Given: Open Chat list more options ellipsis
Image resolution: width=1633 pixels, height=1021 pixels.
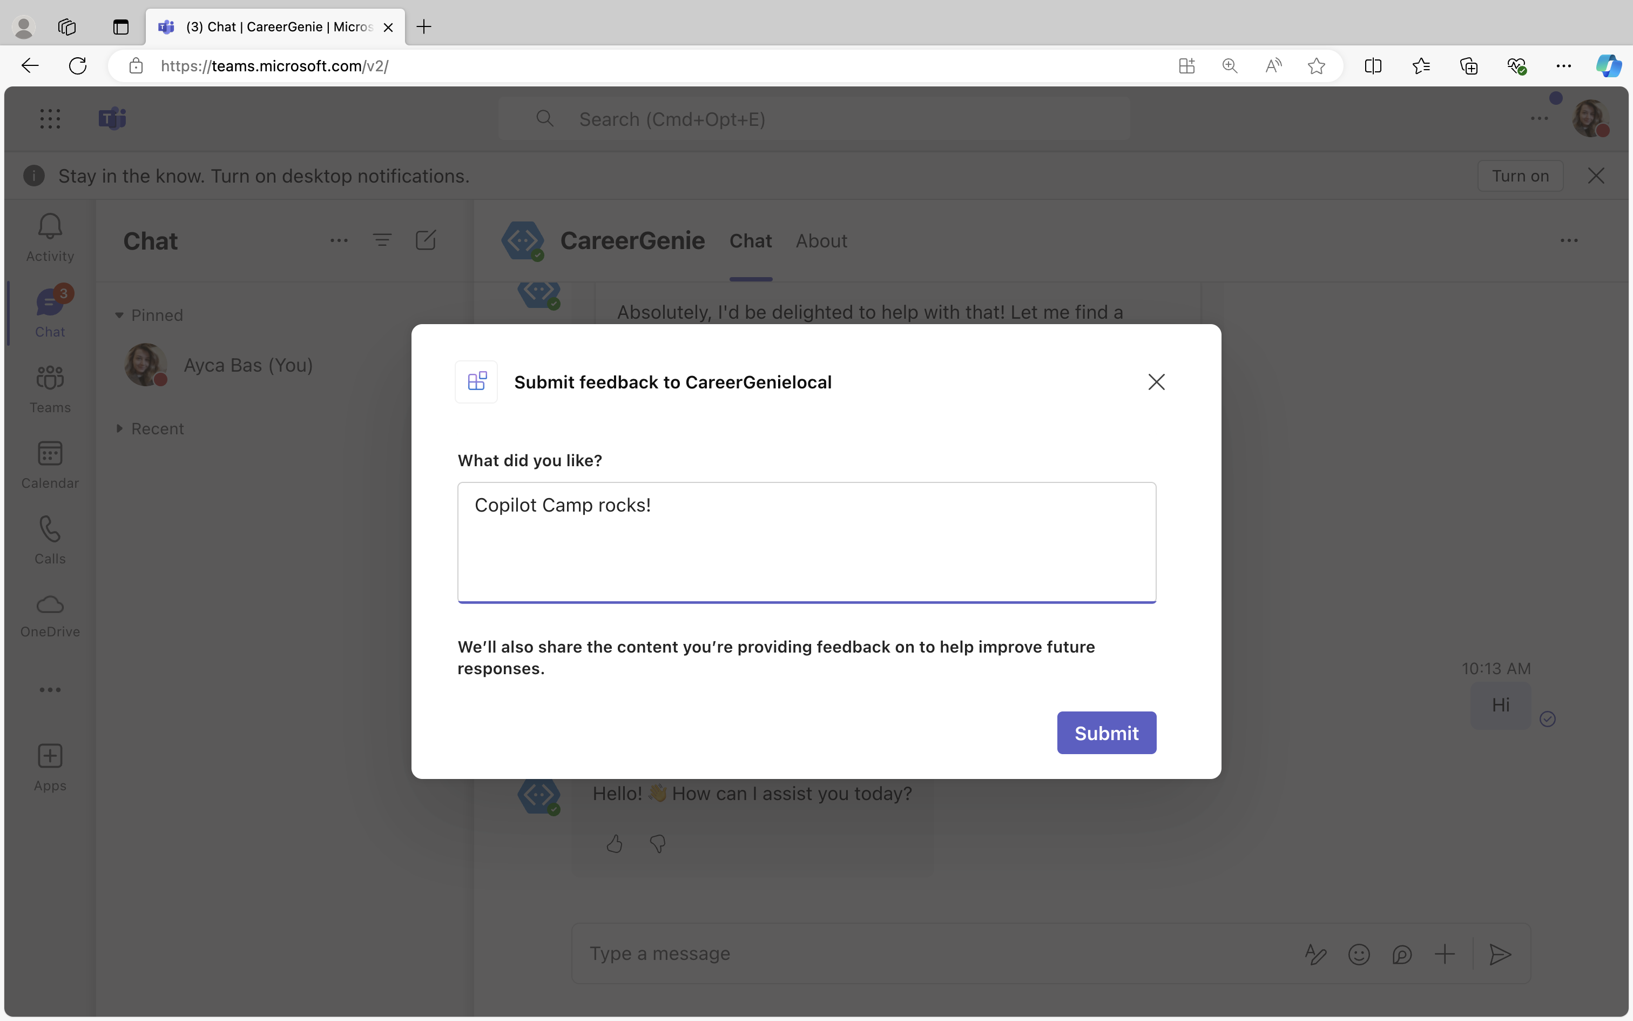Looking at the screenshot, I should tap(339, 240).
